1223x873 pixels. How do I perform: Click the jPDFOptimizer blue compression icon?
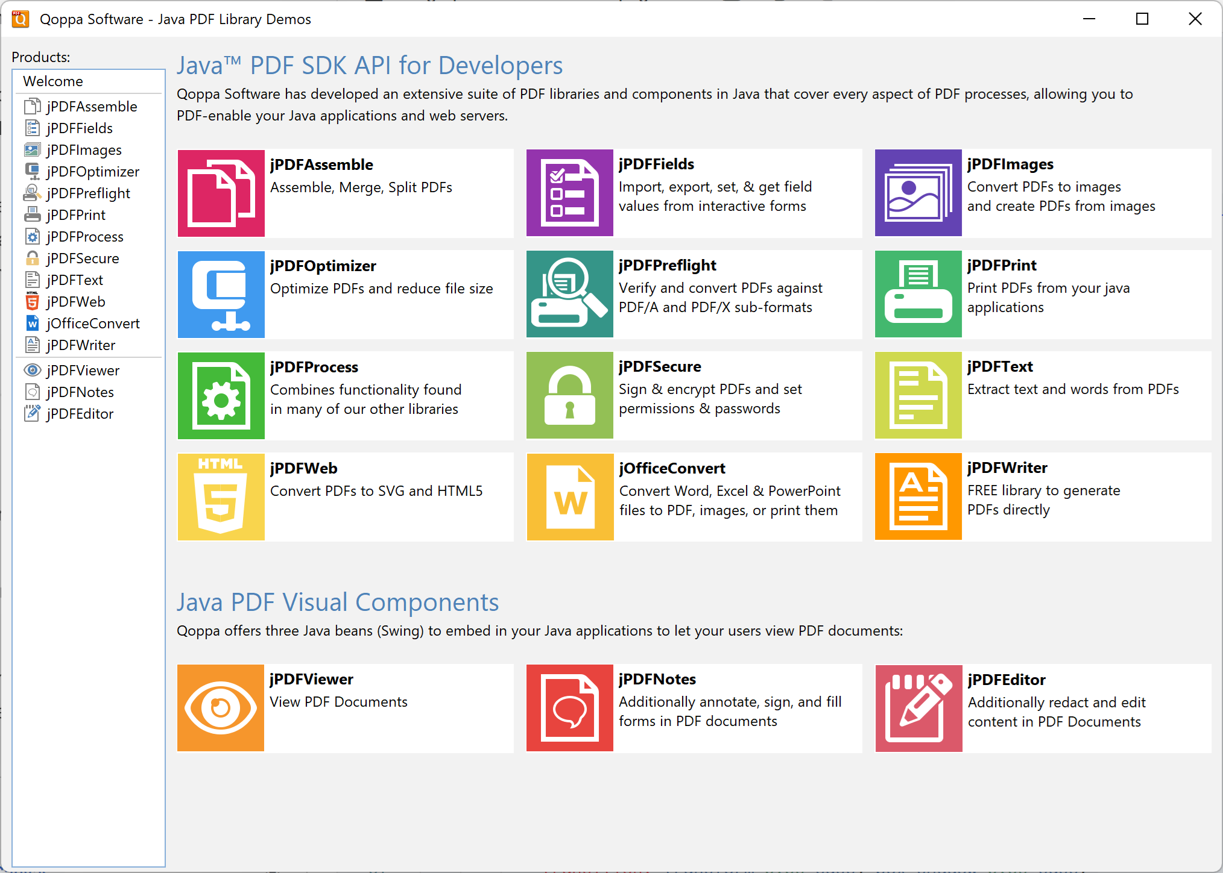click(221, 294)
